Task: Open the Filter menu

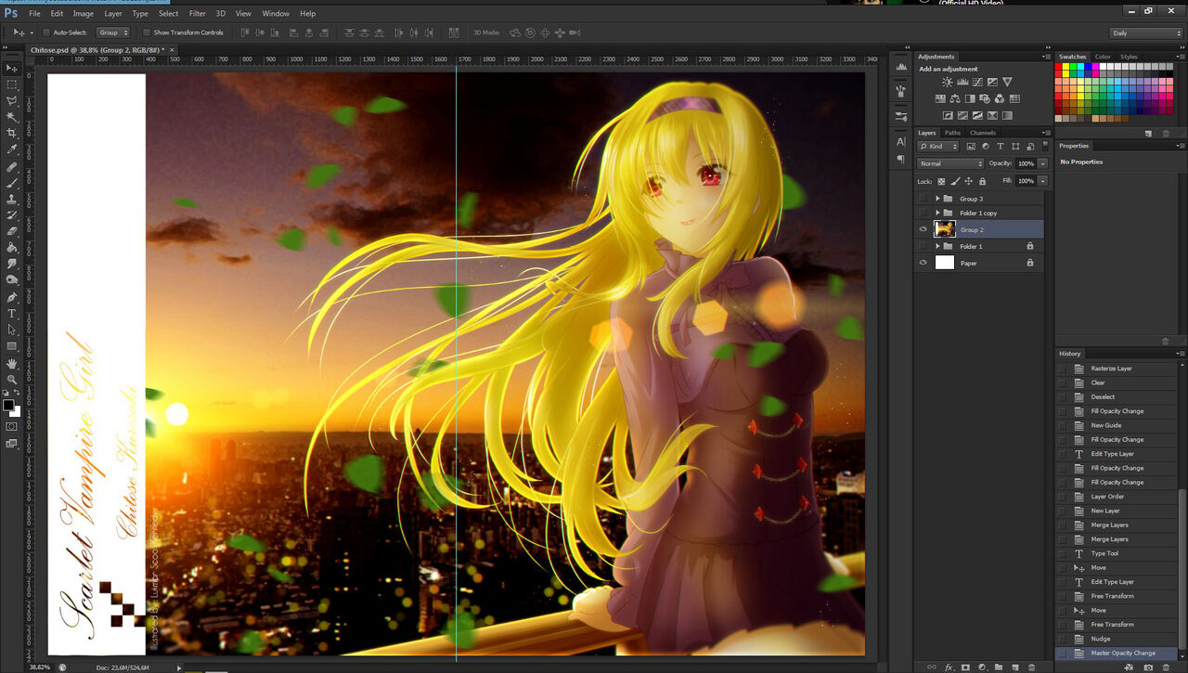Action: 198,14
